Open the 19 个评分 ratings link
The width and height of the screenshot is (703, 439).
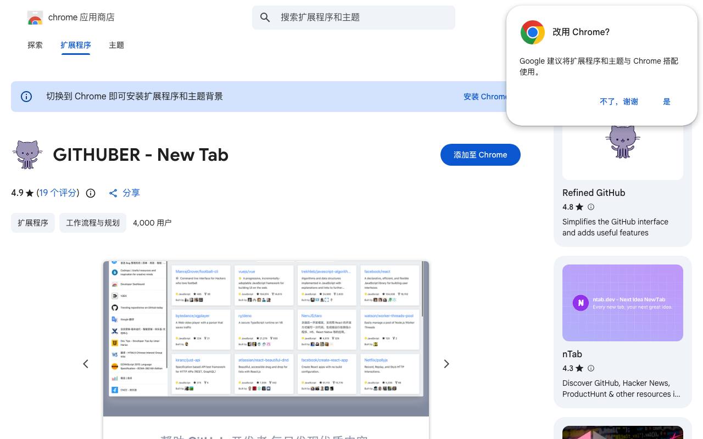click(58, 193)
